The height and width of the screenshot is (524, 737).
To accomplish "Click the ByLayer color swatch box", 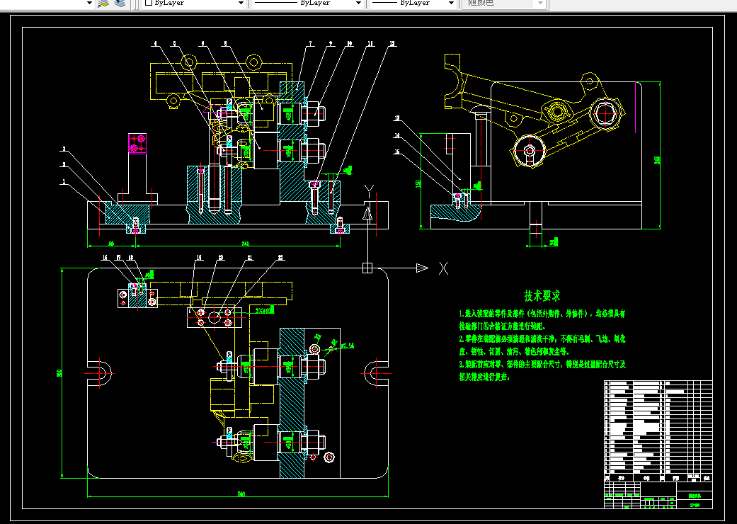I will click(x=149, y=2).
